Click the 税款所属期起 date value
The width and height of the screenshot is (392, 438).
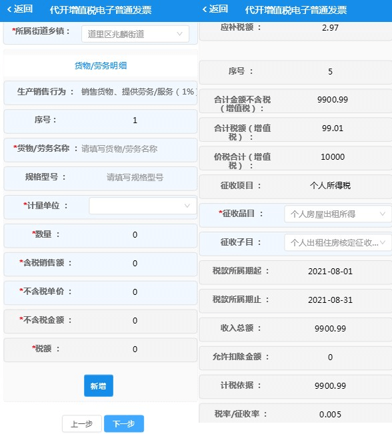330,271
